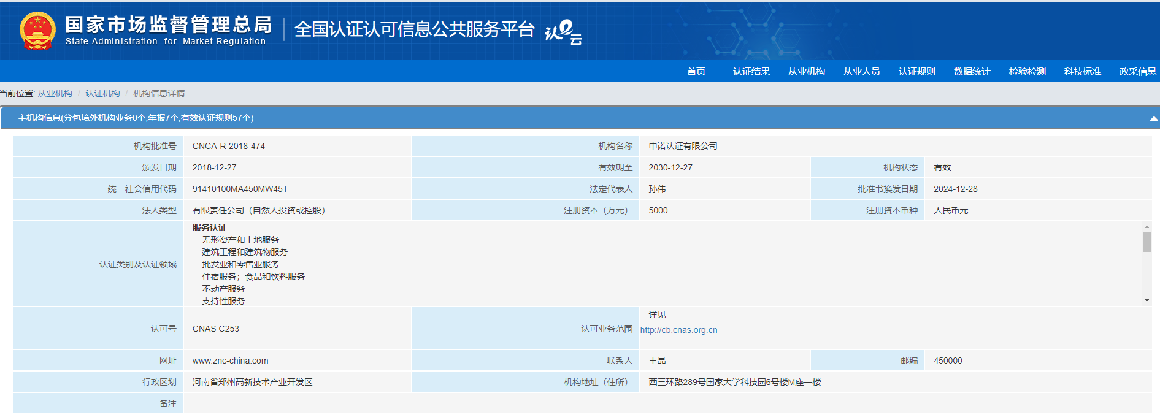Open the 认证结果 menu item
Viewport: 1160px width, 420px height.
[751, 72]
